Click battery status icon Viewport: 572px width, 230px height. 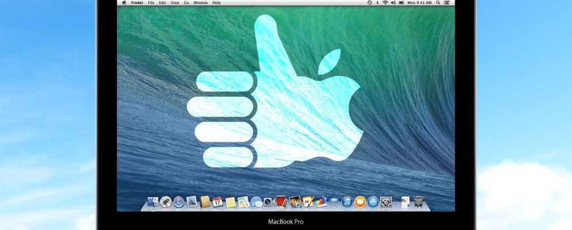[401, 2]
